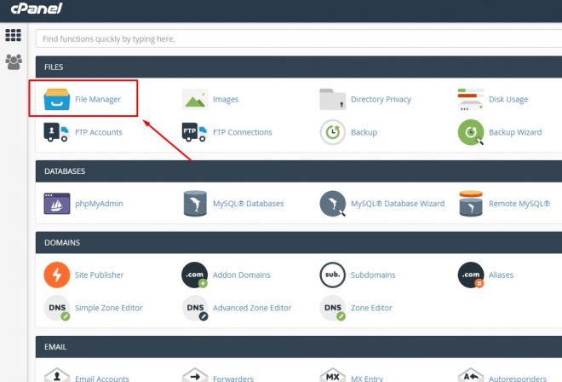Open the Backup Wizard green icon

(x=471, y=132)
